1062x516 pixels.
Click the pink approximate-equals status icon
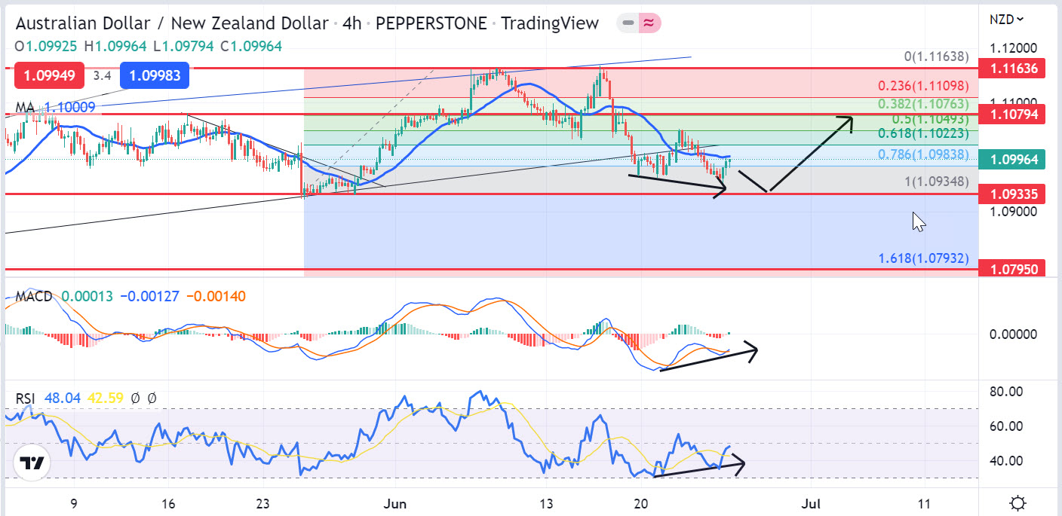coord(648,23)
